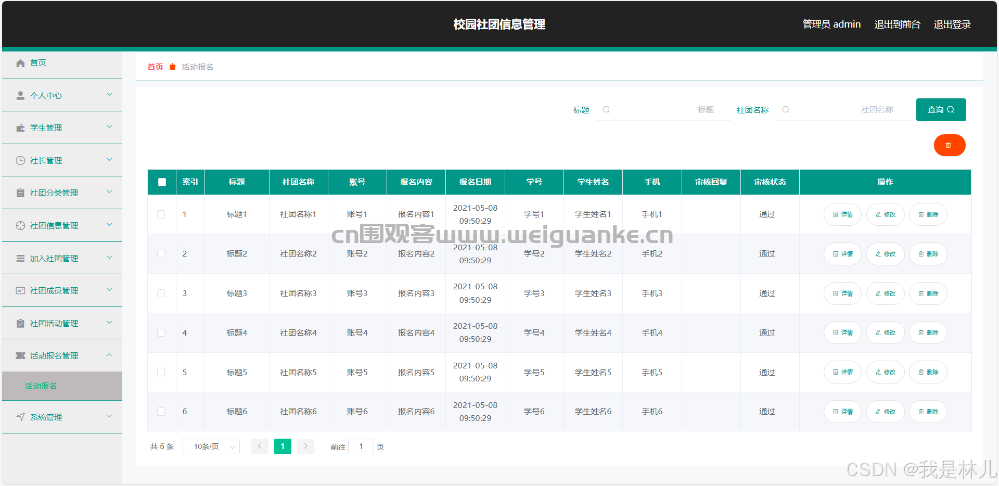
Task: Click 详情 button for 标题3 row
Action: point(842,293)
